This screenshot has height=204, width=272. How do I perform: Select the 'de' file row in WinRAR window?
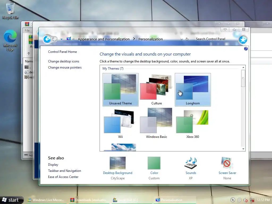(28, 72)
